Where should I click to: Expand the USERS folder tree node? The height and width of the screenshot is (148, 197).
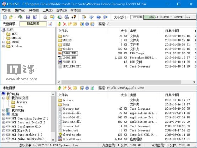(x=4, y=42)
